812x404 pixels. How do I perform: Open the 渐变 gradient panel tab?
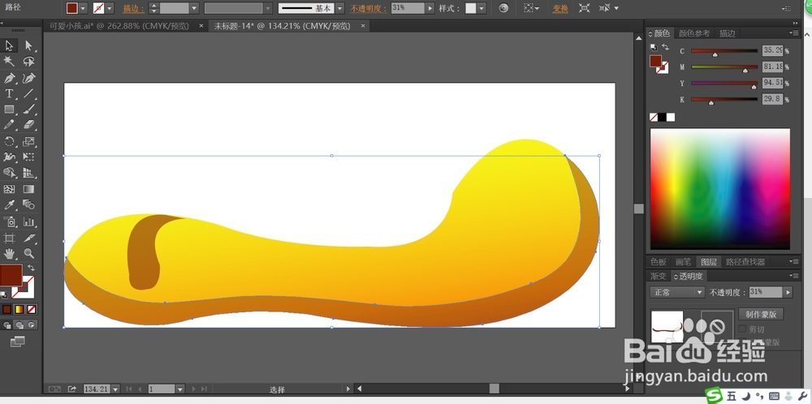[659, 277]
